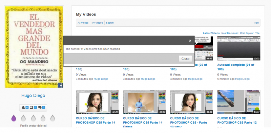The width and height of the screenshot is (271, 133).
Task: Sort videos by Most Popular
Action: click(x=247, y=33)
